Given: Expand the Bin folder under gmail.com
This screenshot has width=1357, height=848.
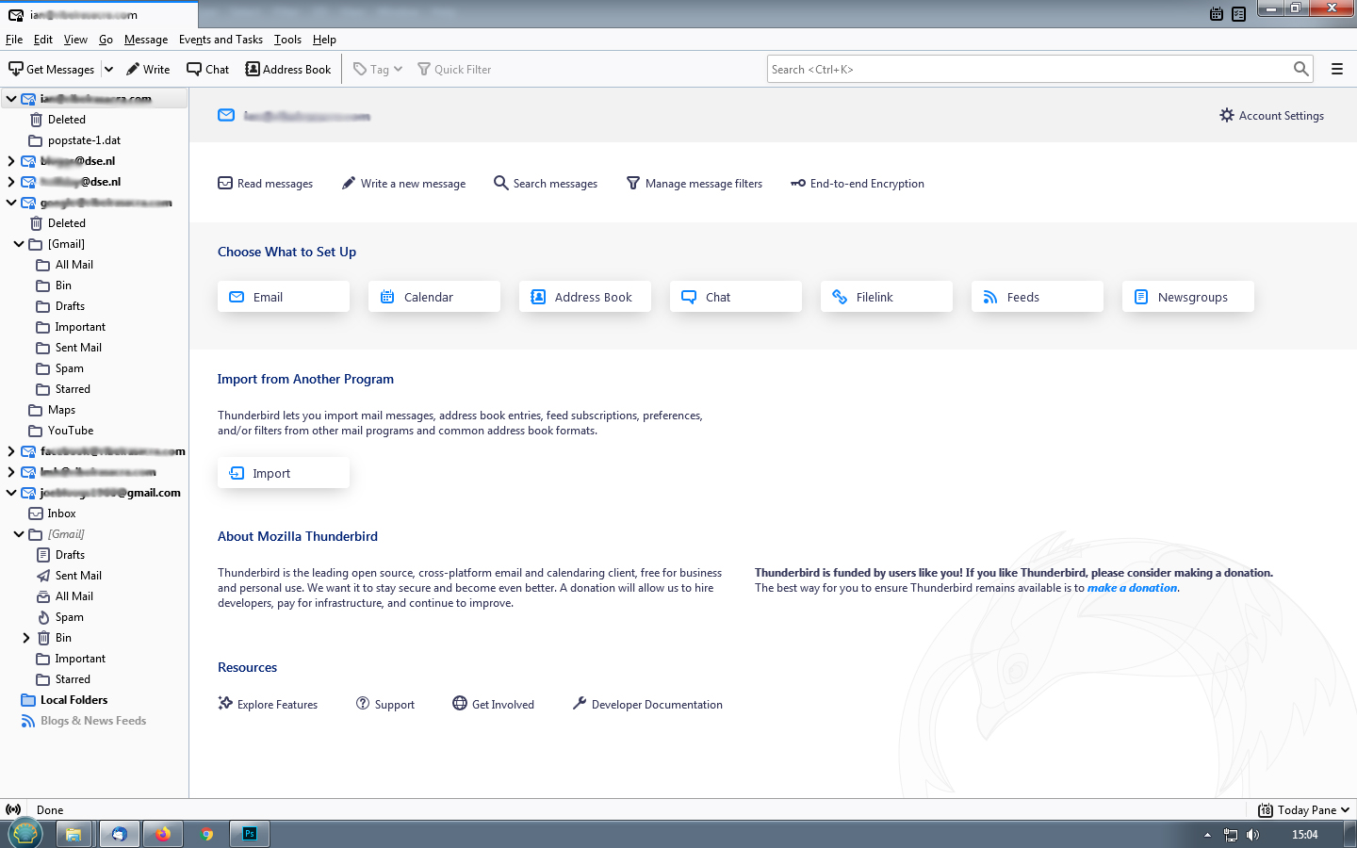Looking at the screenshot, I should [26, 638].
